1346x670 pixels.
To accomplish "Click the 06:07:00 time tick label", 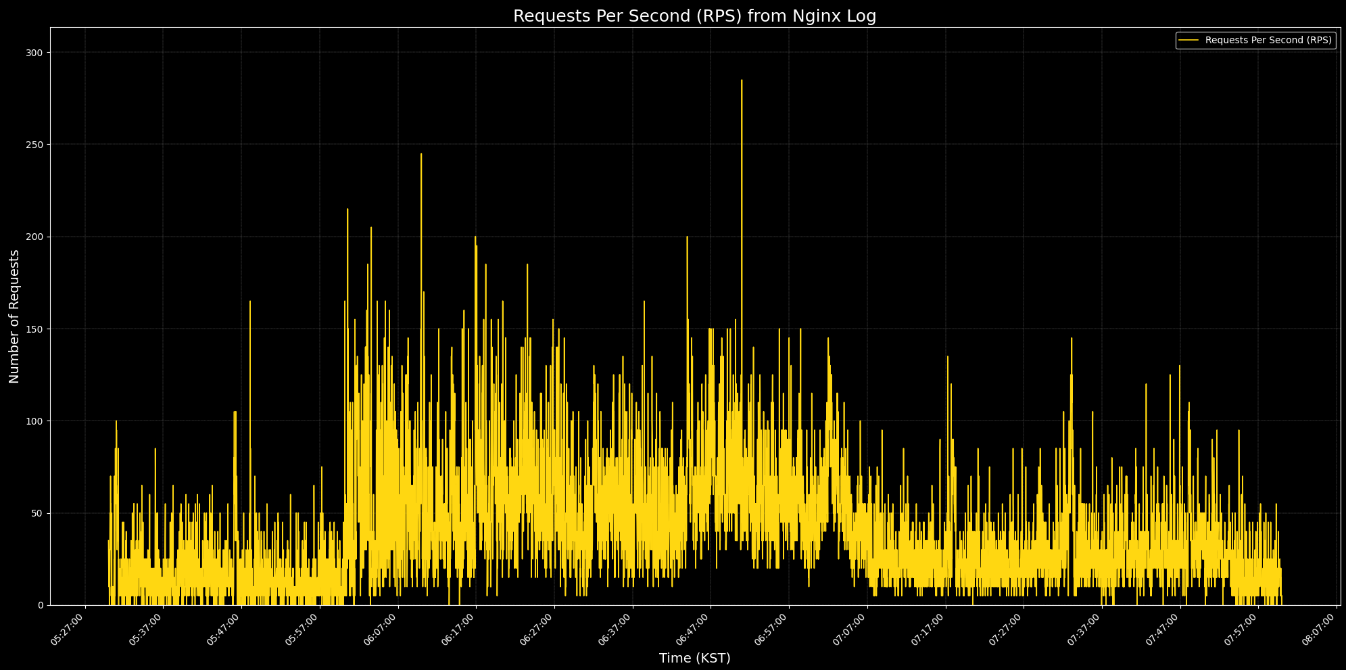I will (x=382, y=629).
